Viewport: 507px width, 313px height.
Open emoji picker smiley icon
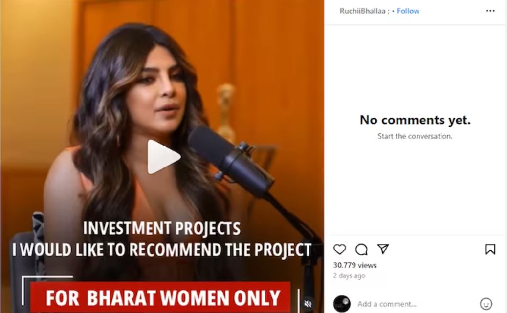pyautogui.click(x=486, y=304)
